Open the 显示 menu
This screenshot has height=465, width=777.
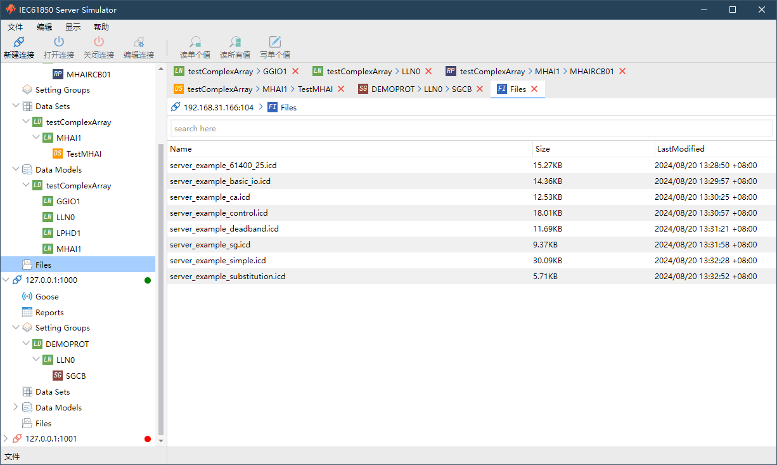[73, 27]
